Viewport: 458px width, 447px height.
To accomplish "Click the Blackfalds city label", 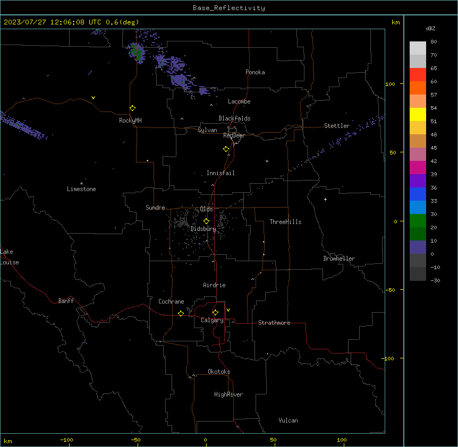I will 234,118.
